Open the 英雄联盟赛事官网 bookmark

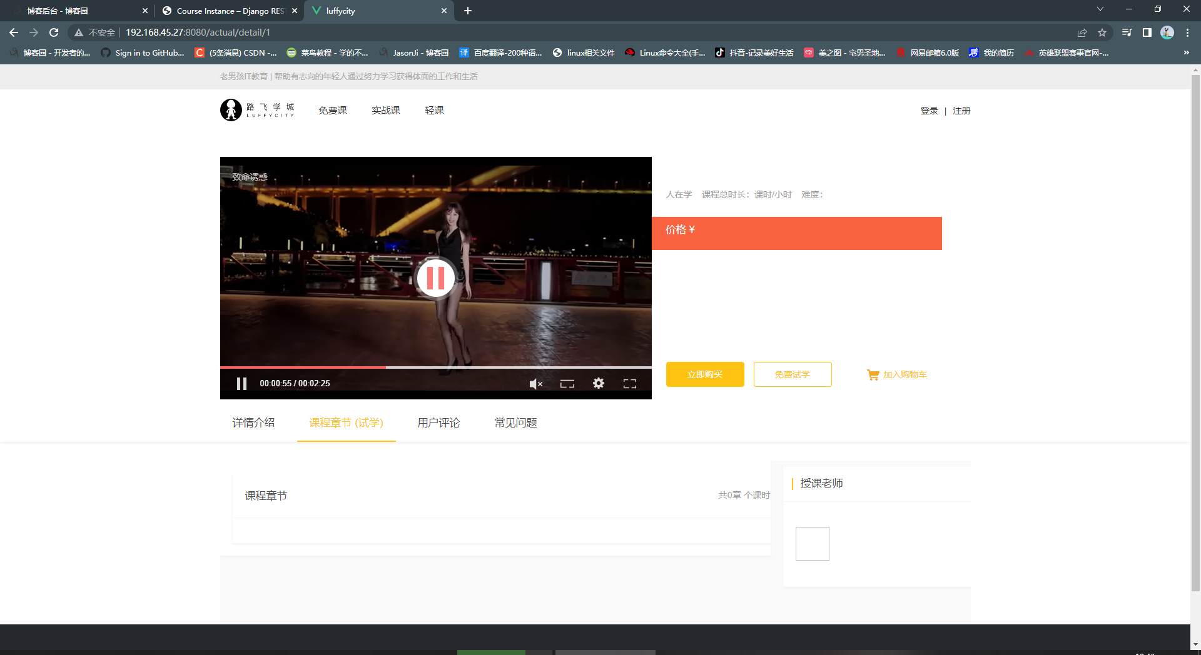(x=1067, y=52)
